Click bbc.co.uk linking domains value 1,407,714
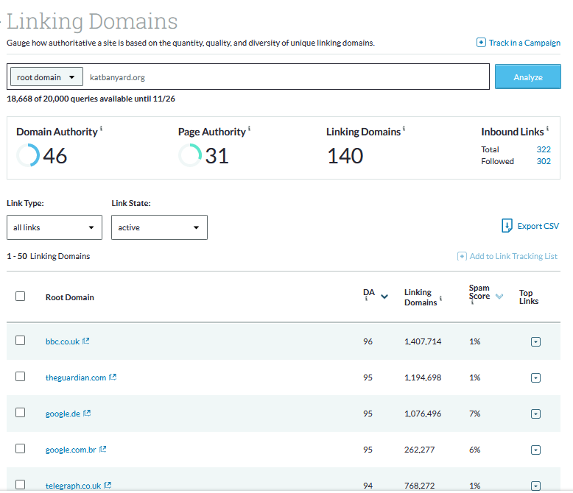573x493 pixels. coord(423,341)
